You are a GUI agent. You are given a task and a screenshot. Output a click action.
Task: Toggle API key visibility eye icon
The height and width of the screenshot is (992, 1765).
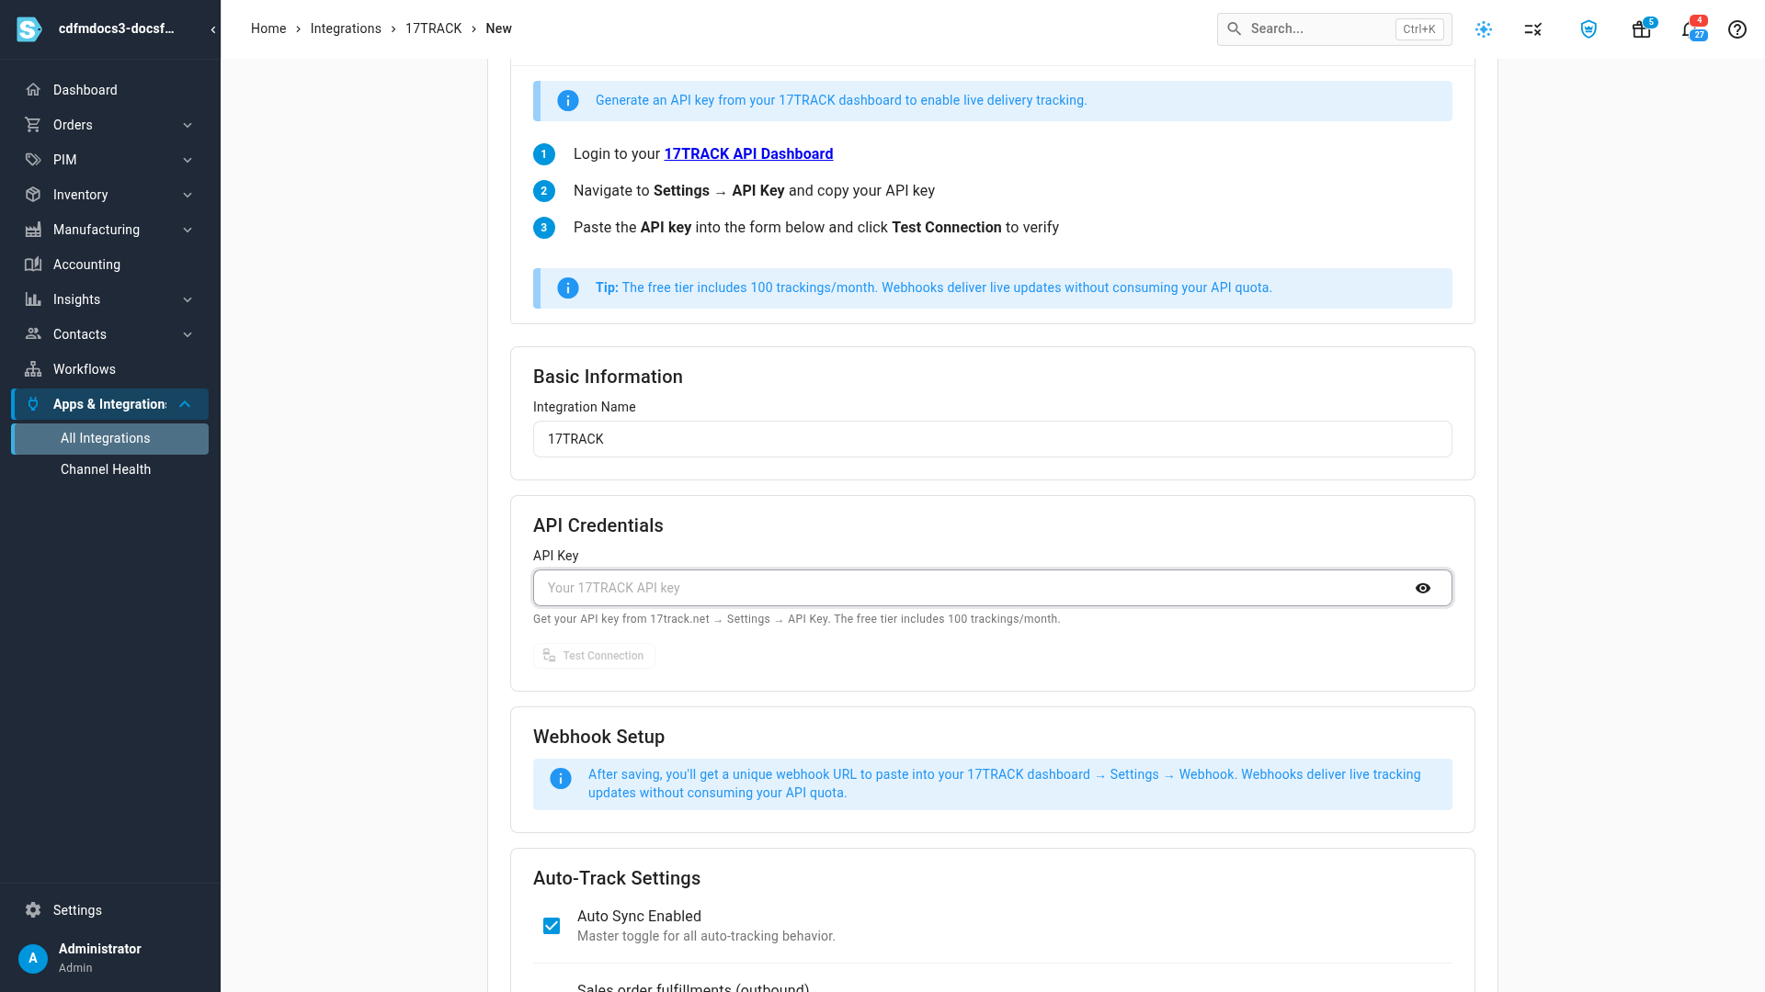(1423, 588)
